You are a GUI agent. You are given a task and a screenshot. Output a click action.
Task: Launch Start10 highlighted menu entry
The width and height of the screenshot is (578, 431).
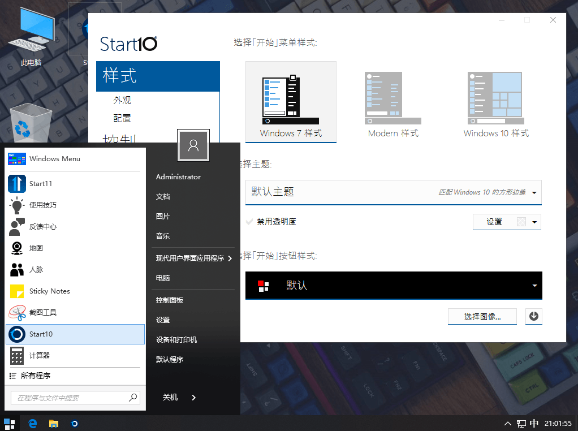click(75, 334)
